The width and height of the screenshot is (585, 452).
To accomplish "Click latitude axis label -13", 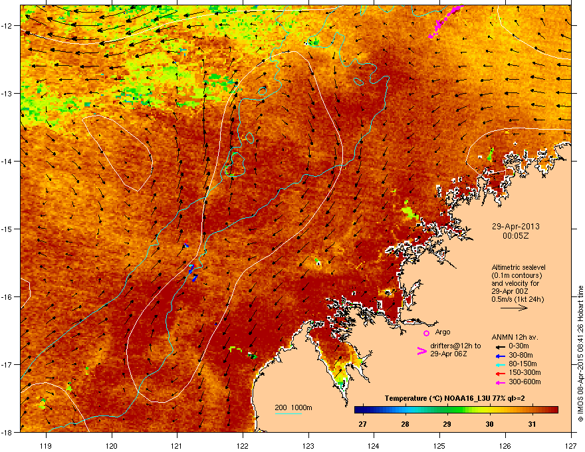I will [x=7, y=93].
